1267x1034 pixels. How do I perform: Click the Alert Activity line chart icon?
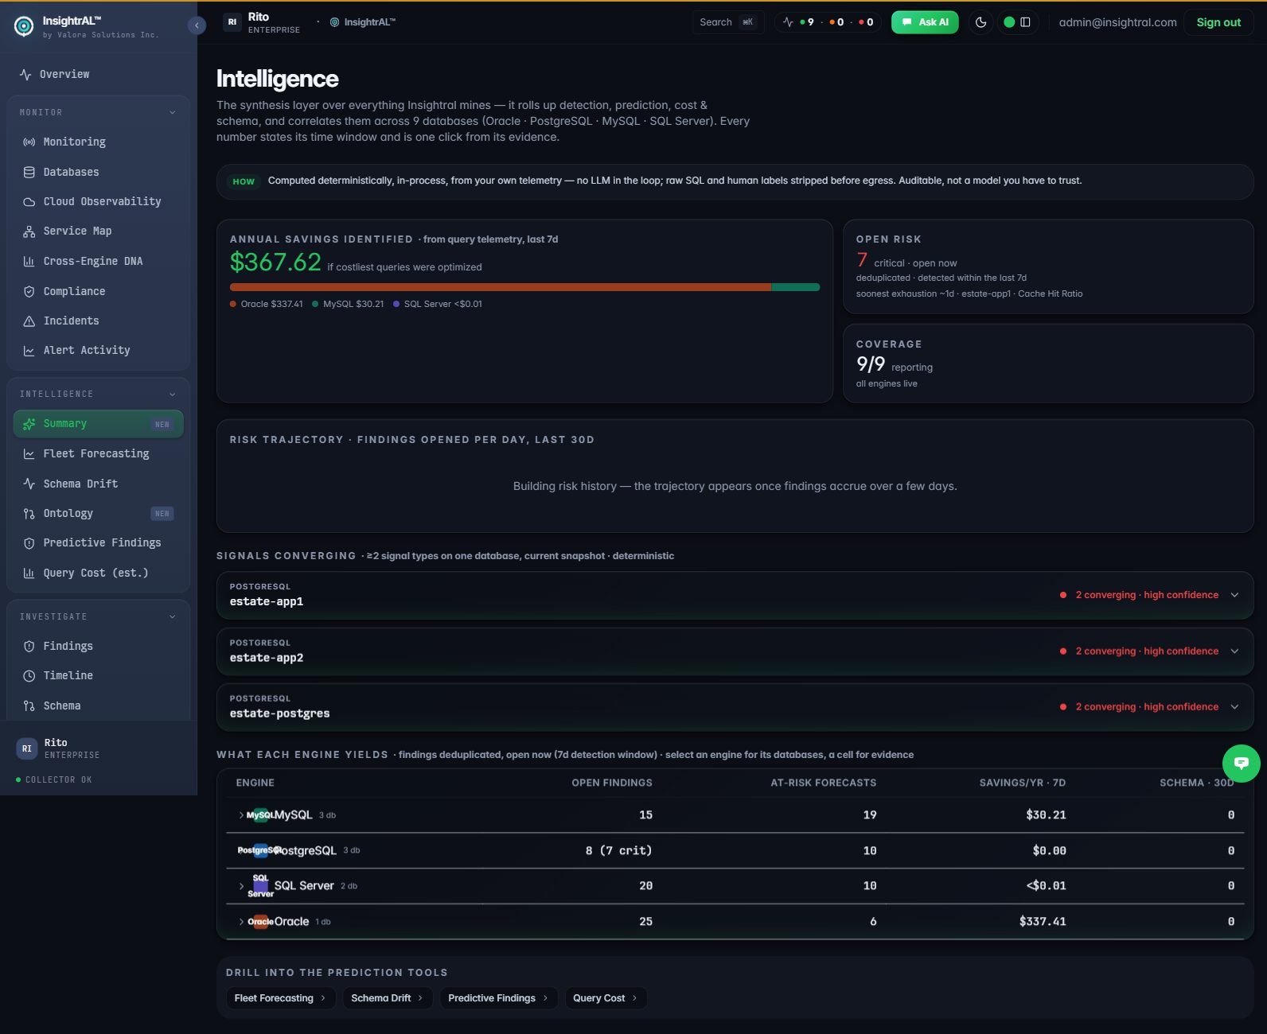point(29,350)
